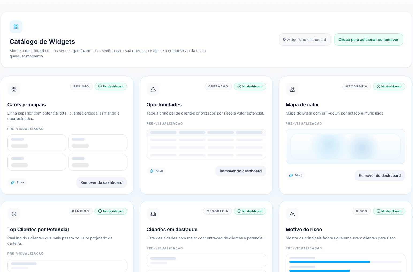Click the longer blue bar in Motivo do risco preview
Viewport: 413px width, 272px height.
(x=330, y=262)
